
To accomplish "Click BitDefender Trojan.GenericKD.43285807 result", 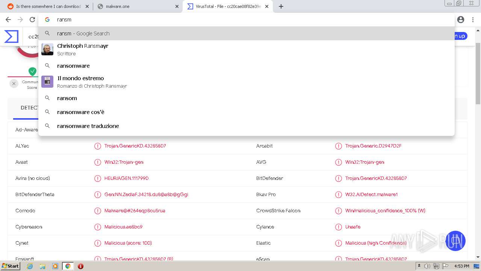I will (x=376, y=178).
